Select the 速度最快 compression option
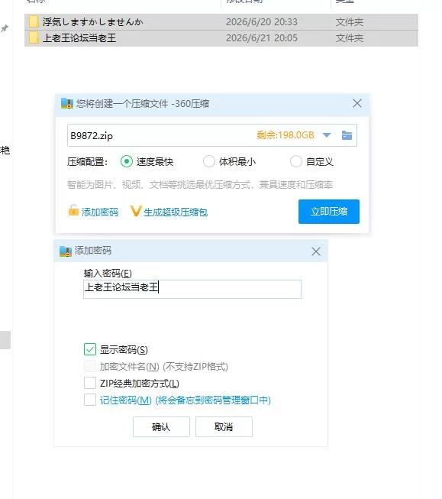Image resolution: width=442 pixels, height=499 pixels. point(127,162)
